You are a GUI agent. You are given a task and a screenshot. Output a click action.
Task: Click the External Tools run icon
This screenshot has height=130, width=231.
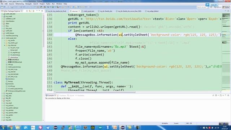coord(58,7)
